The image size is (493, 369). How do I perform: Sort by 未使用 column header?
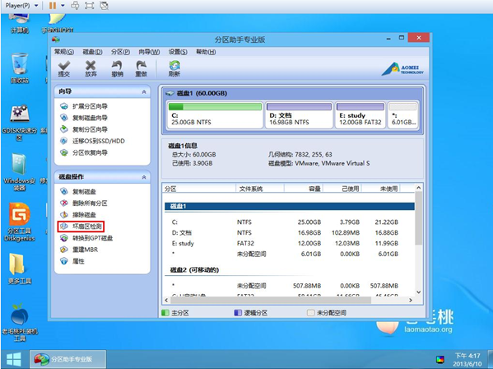381,189
